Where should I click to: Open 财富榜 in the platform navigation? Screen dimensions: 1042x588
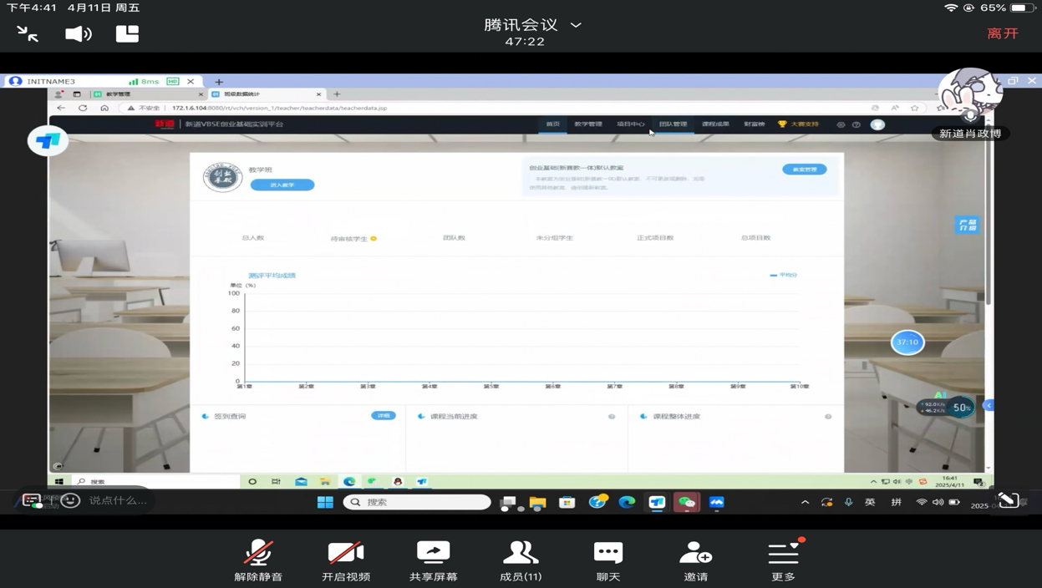point(754,124)
